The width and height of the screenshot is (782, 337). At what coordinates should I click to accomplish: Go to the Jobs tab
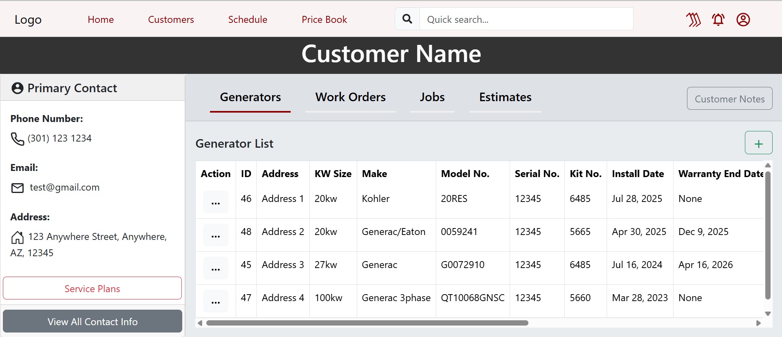pyautogui.click(x=432, y=97)
